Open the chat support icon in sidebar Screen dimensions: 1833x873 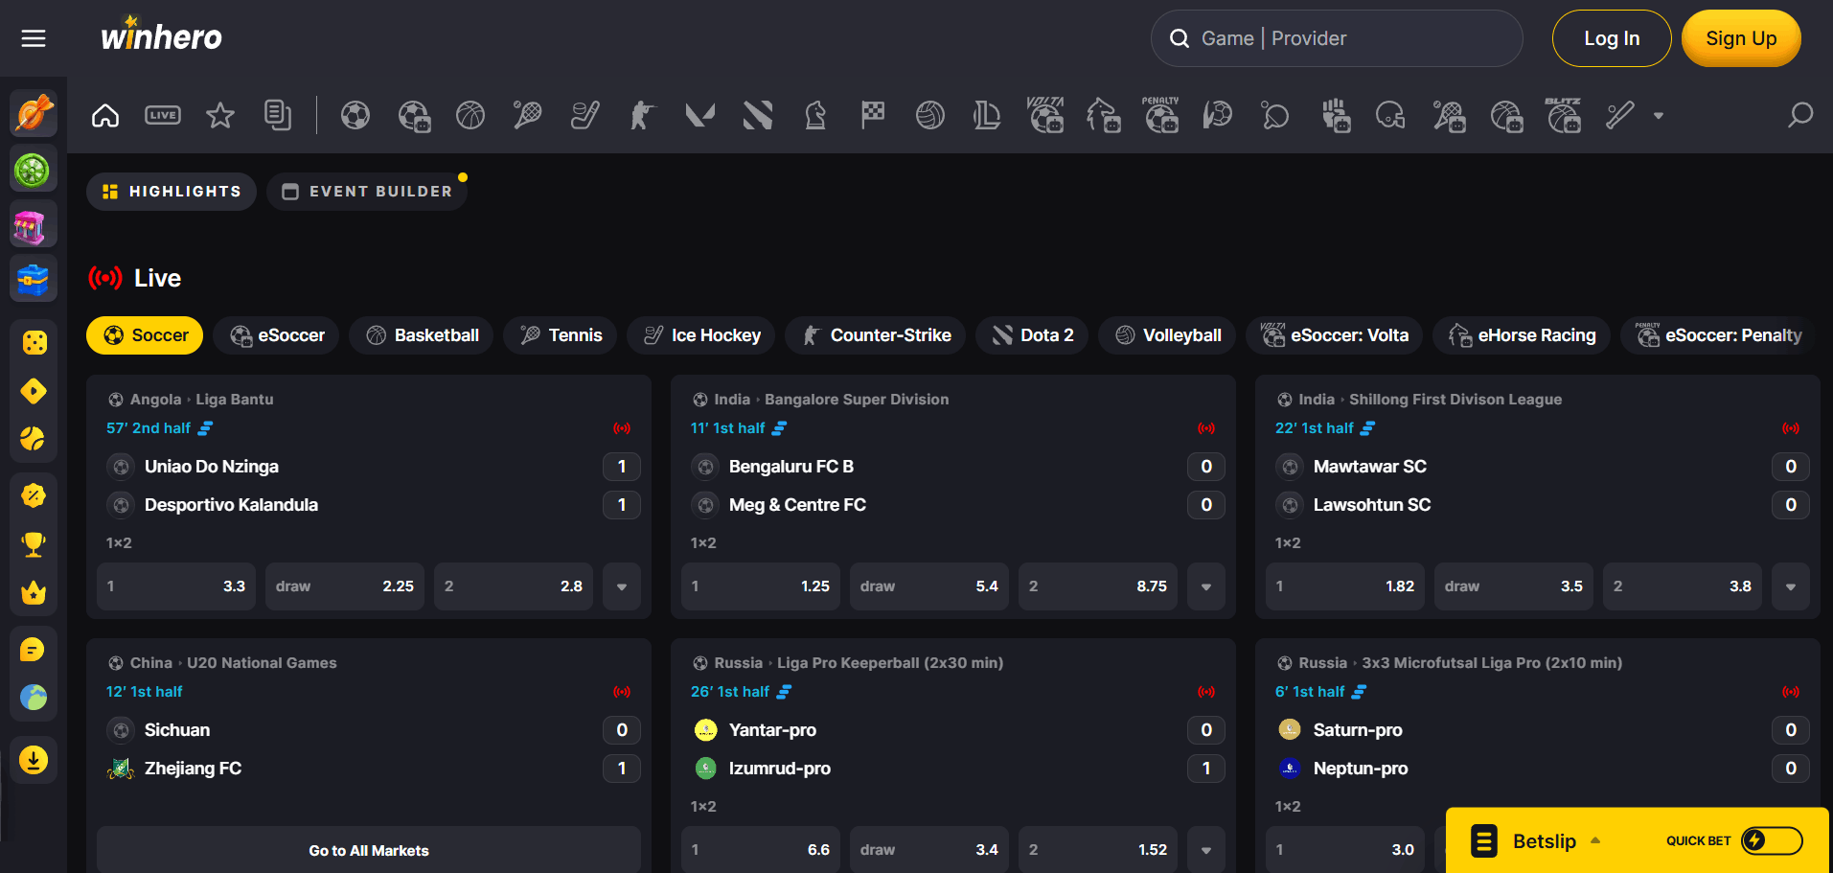[x=34, y=650]
